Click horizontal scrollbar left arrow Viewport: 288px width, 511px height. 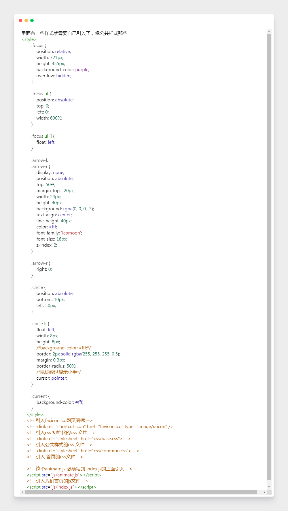(22, 492)
